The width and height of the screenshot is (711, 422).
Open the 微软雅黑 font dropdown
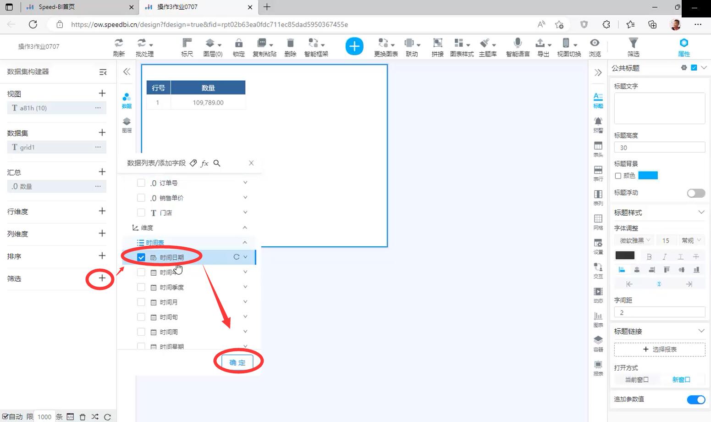[635, 240]
